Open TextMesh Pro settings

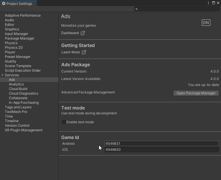pyautogui.click(x=16, y=112)
